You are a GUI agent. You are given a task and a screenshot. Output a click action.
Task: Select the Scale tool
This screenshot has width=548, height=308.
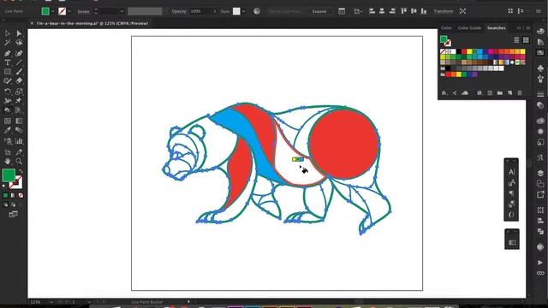[x=19, y=92]
